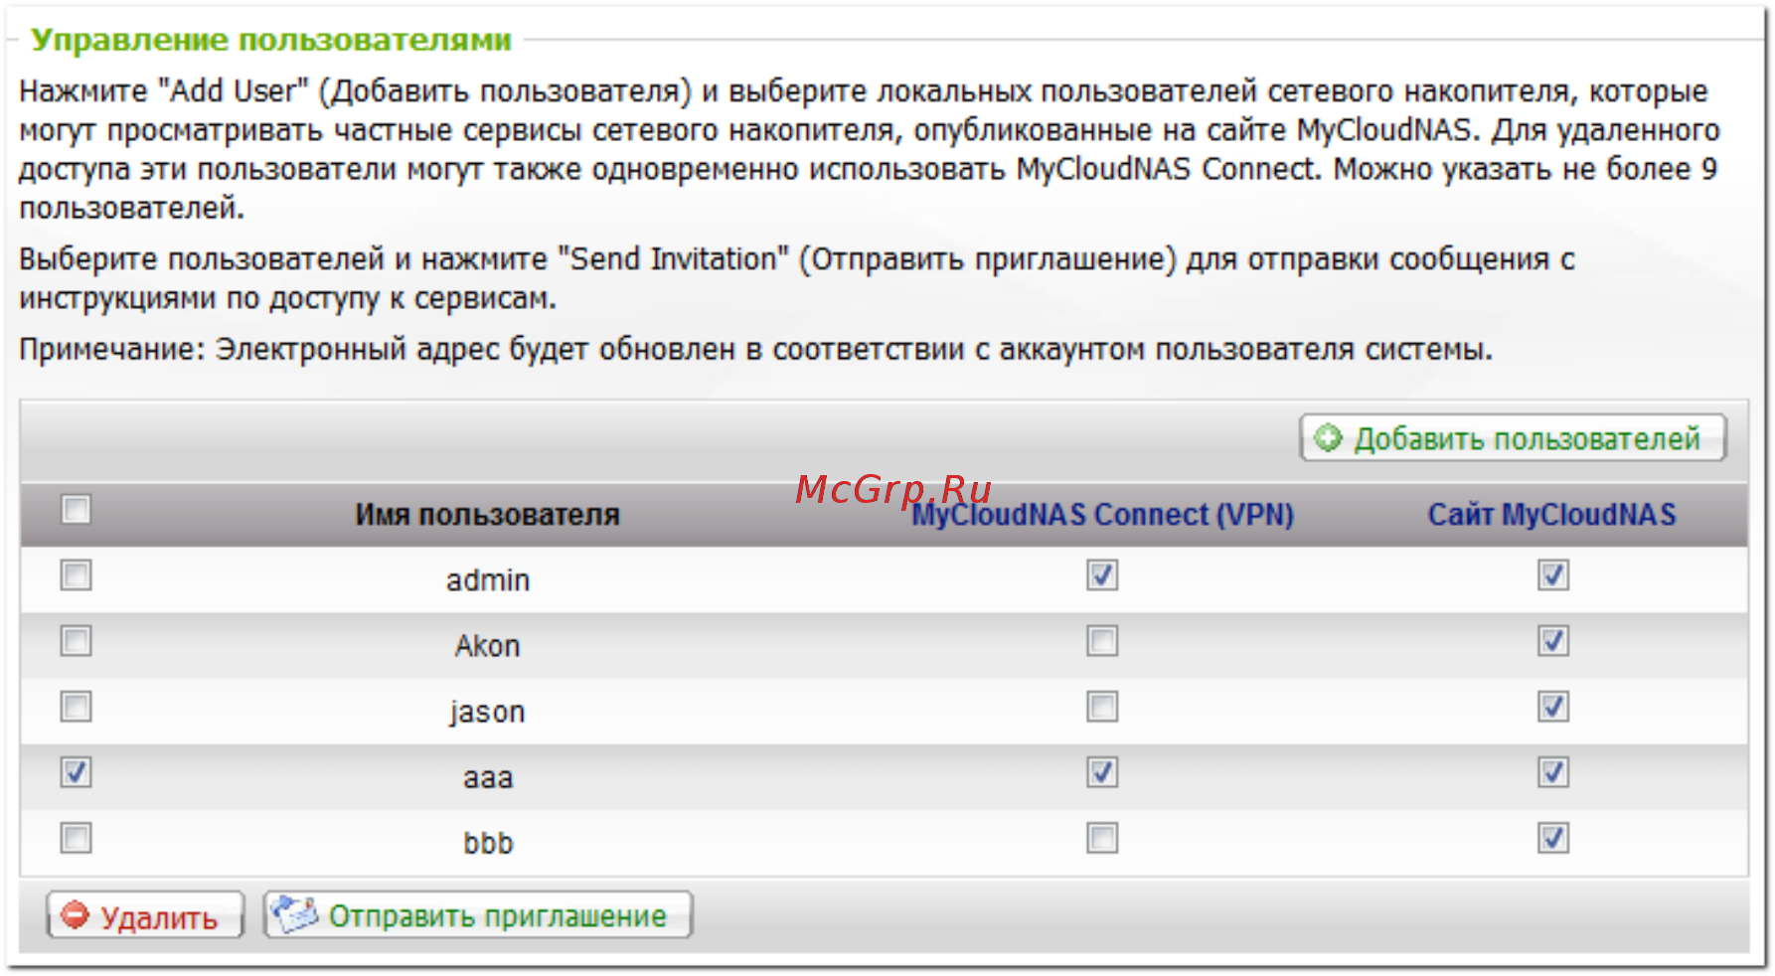Screen dimensions: 1775x976
Task: Click the Отправить приглашение button
Action: pos(478,914)
